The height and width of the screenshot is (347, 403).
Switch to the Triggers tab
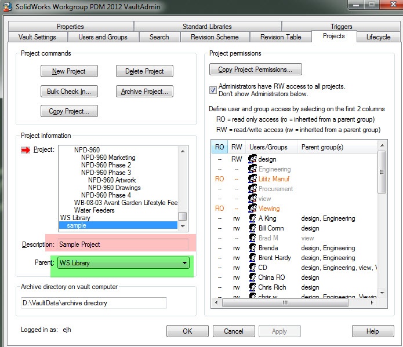click(342, 27)
